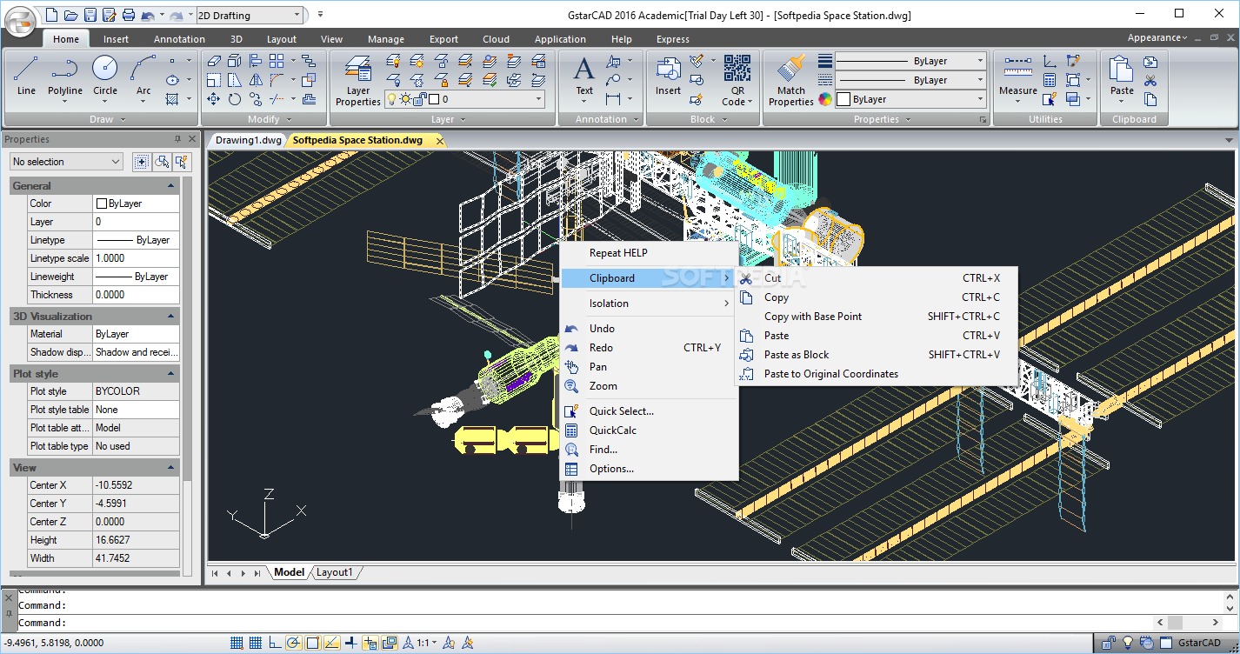Viewport: 1240px width, 654px height.
Task: Expand the Draw panel title
Action: point(102,119)
